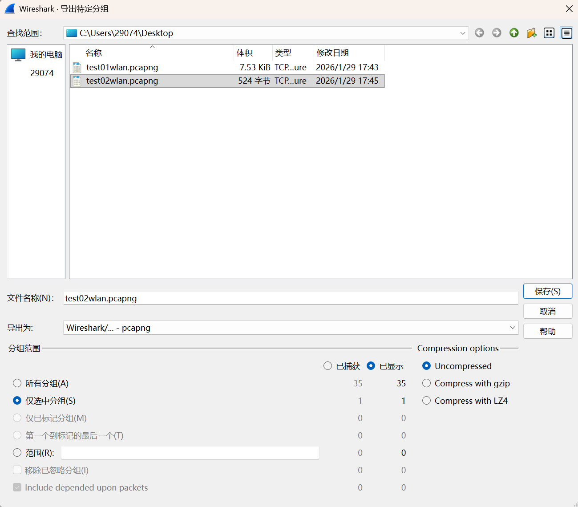Image resolution: width=578 pixels, height=507 pixels.
Task: Select Compress with LZ4
Action: pyautogui.click(x=427, y=401)
